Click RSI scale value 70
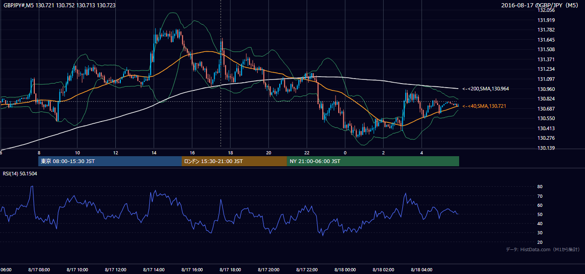Screen dimensions: 585x274 [x=540, y=196]
